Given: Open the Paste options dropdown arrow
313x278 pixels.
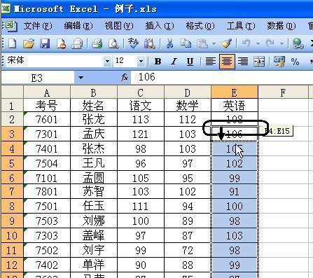Looking at the screenshot, I should (214, 43).
